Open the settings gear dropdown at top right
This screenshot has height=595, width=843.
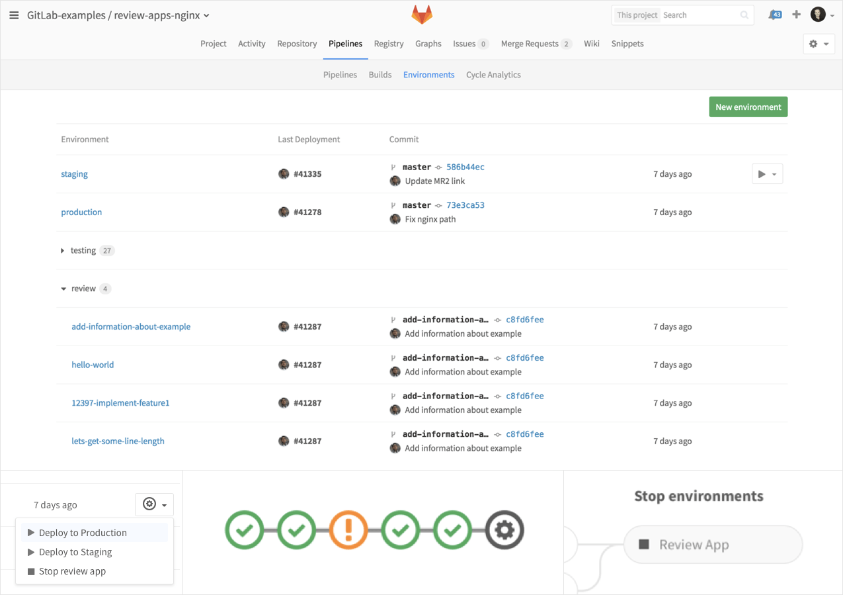818,43
